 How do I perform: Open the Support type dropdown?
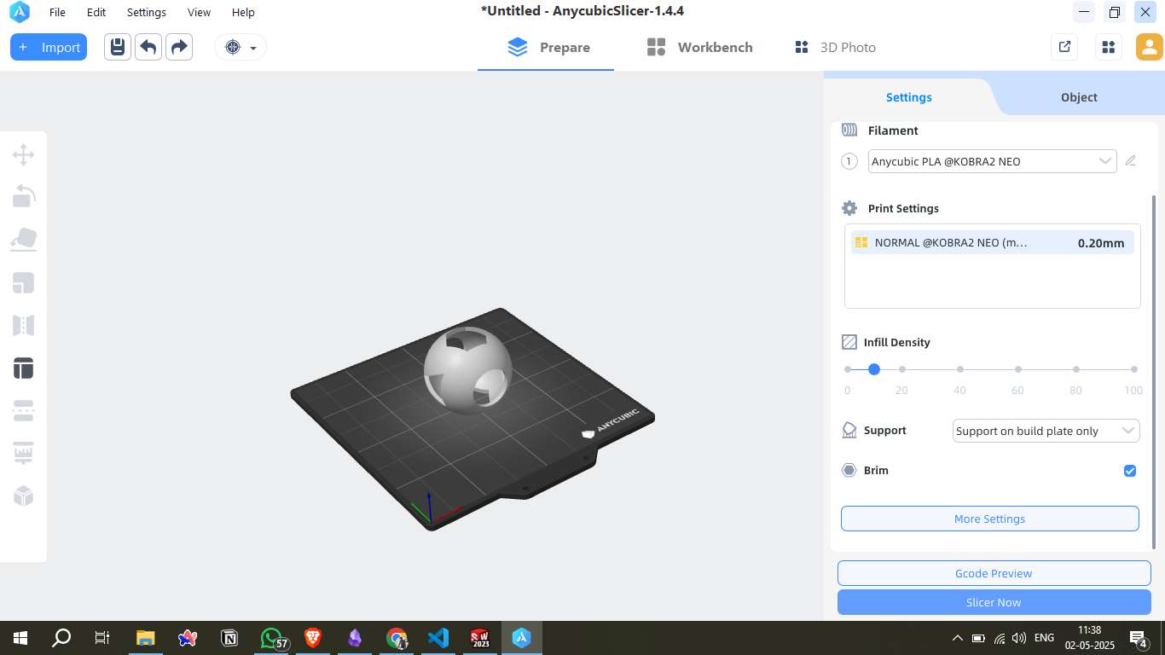coord(1046,431)
